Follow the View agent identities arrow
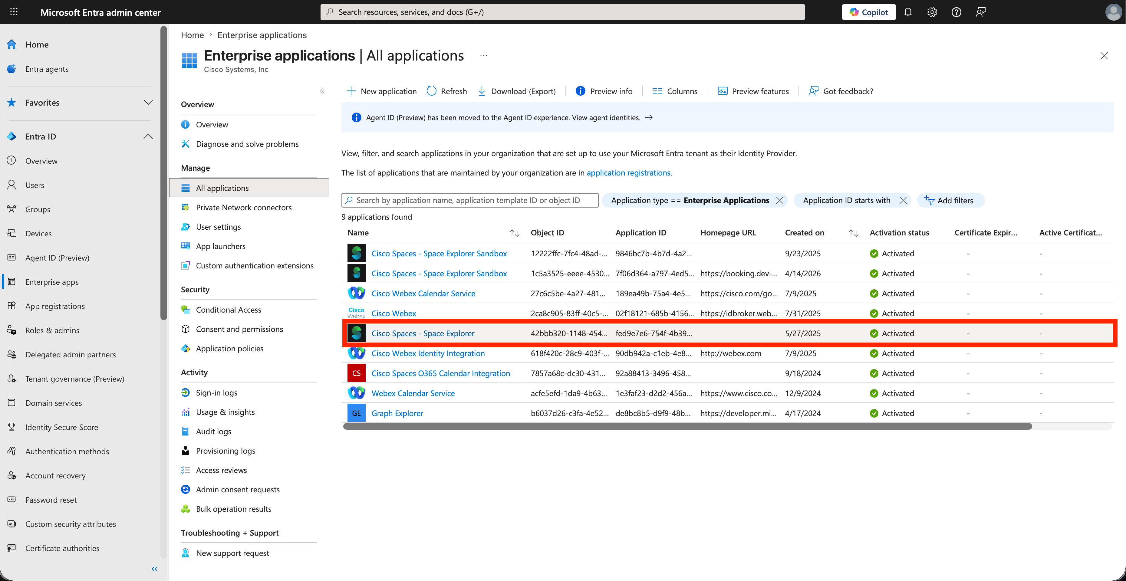The height and width of the screenshot is (581, 1126). 649,117
